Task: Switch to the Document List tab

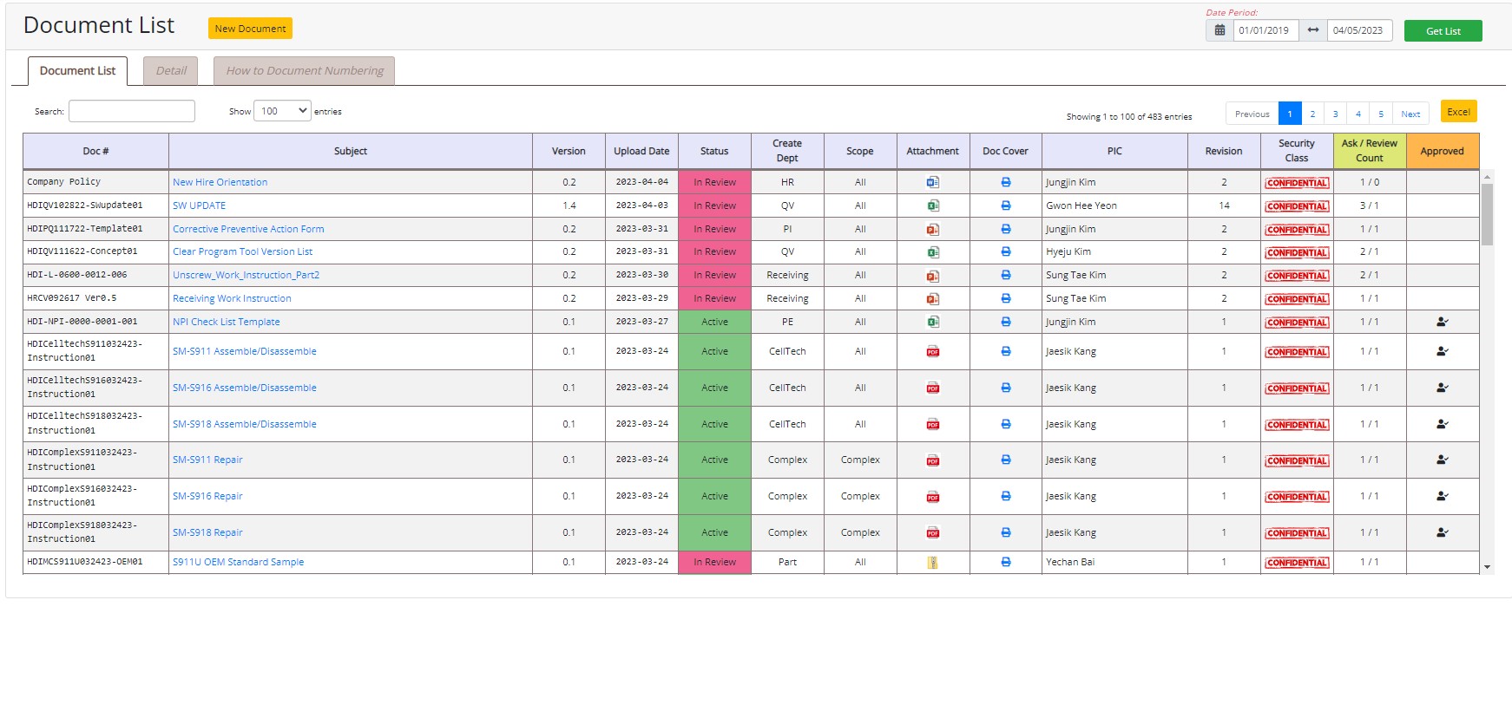Action: click(77, 71)
